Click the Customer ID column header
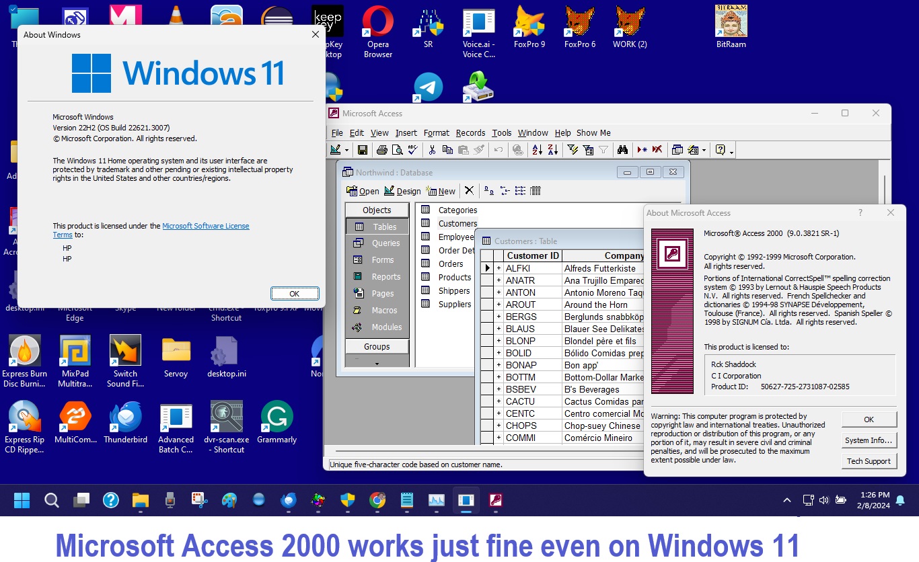The image size is (919, 562). [533, 256]
